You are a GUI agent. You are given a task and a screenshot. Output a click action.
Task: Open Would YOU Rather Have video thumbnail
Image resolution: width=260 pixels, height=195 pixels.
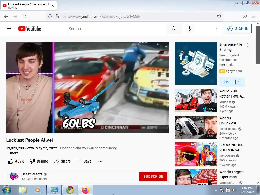(196, 101)
